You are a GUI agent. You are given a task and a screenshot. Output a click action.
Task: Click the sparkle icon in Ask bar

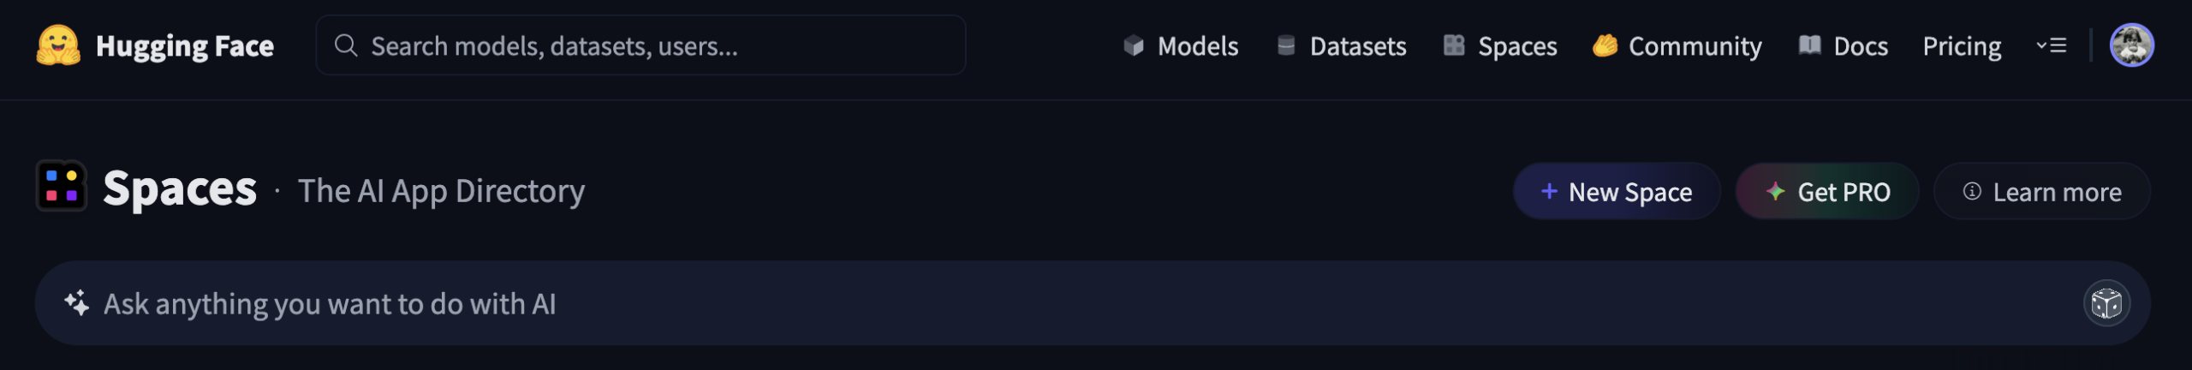77,303
